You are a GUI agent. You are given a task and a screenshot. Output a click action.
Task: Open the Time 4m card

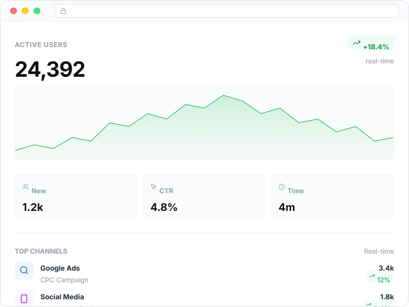pyautogui.click(x=332, y=196)
